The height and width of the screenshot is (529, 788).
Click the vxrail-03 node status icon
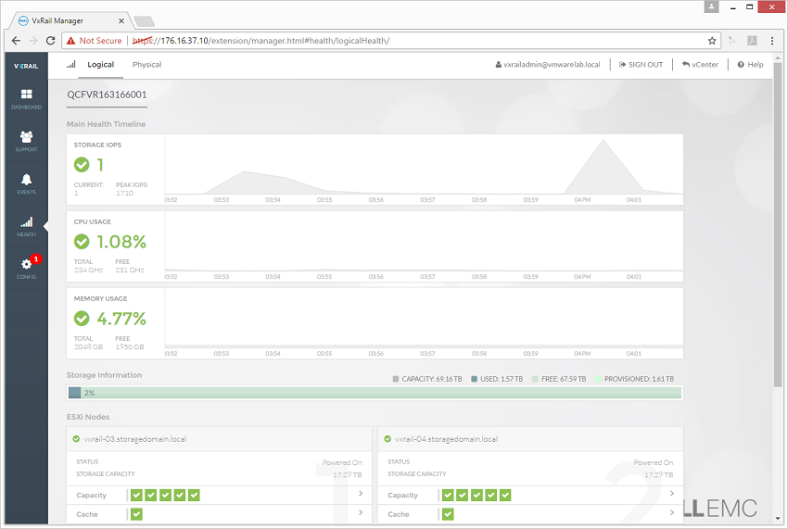(76, 439)
